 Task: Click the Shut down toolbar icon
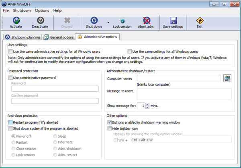(x=94, y=20)
